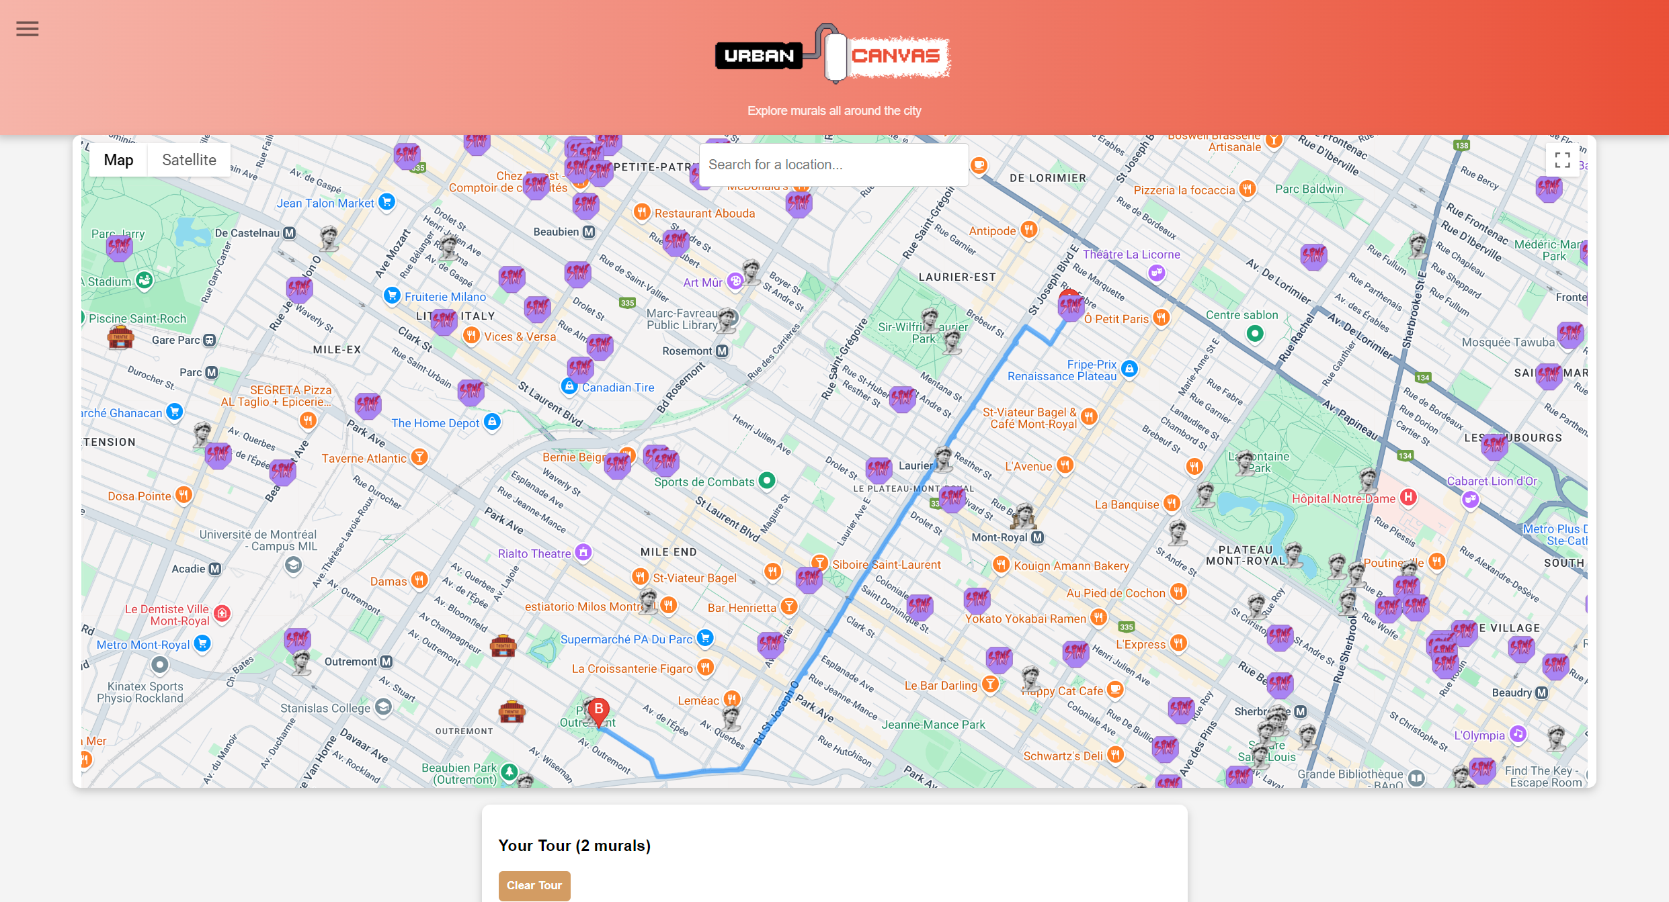The width and height of the screenshot is (1669, 902).
Task: Select the Map view tab
Action: 118,160
